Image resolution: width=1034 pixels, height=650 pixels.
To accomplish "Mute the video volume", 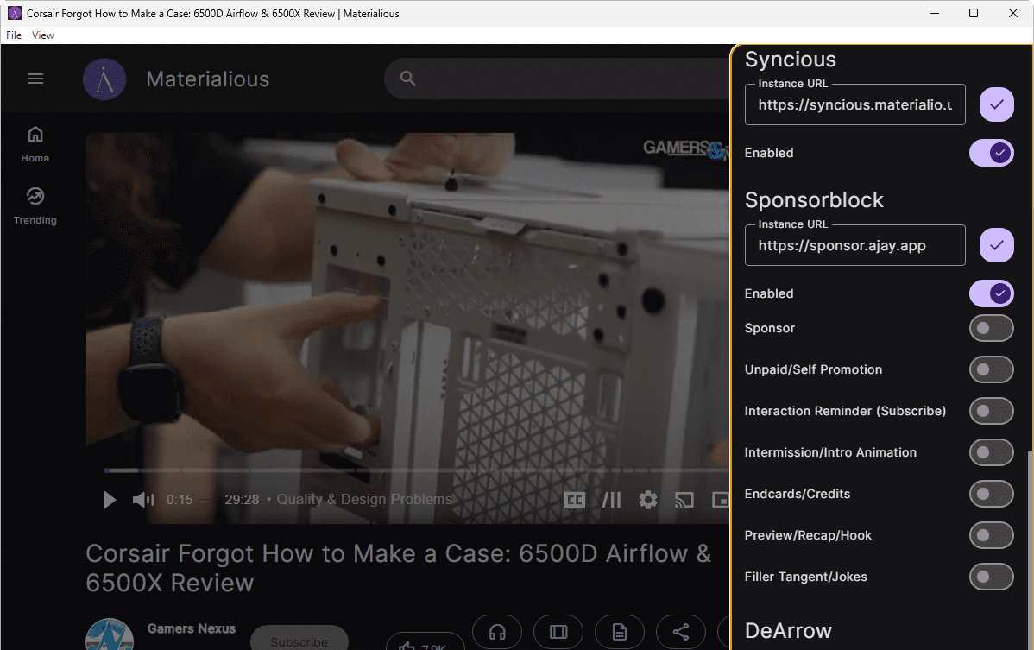I will pyautogui.click(x=143, y=500).
